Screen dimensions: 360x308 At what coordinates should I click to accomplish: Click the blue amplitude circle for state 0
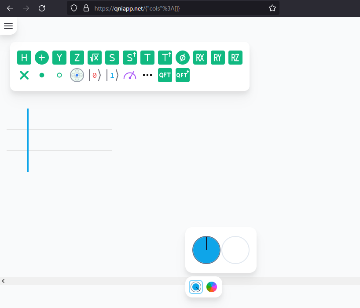point(206,250)
